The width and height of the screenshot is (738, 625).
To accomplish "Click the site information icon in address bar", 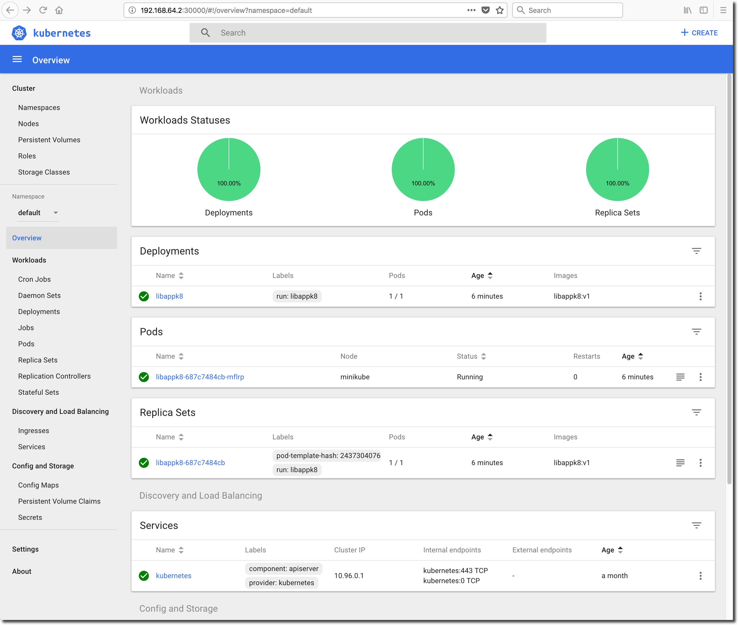I will coord(132,10).
